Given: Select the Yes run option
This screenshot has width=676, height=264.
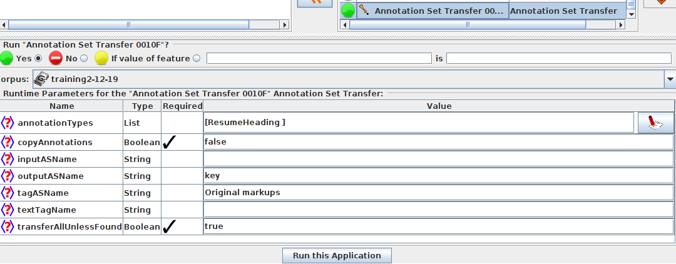Looking at the screenshot, I should pyautogui.click(x=38, y=58).
